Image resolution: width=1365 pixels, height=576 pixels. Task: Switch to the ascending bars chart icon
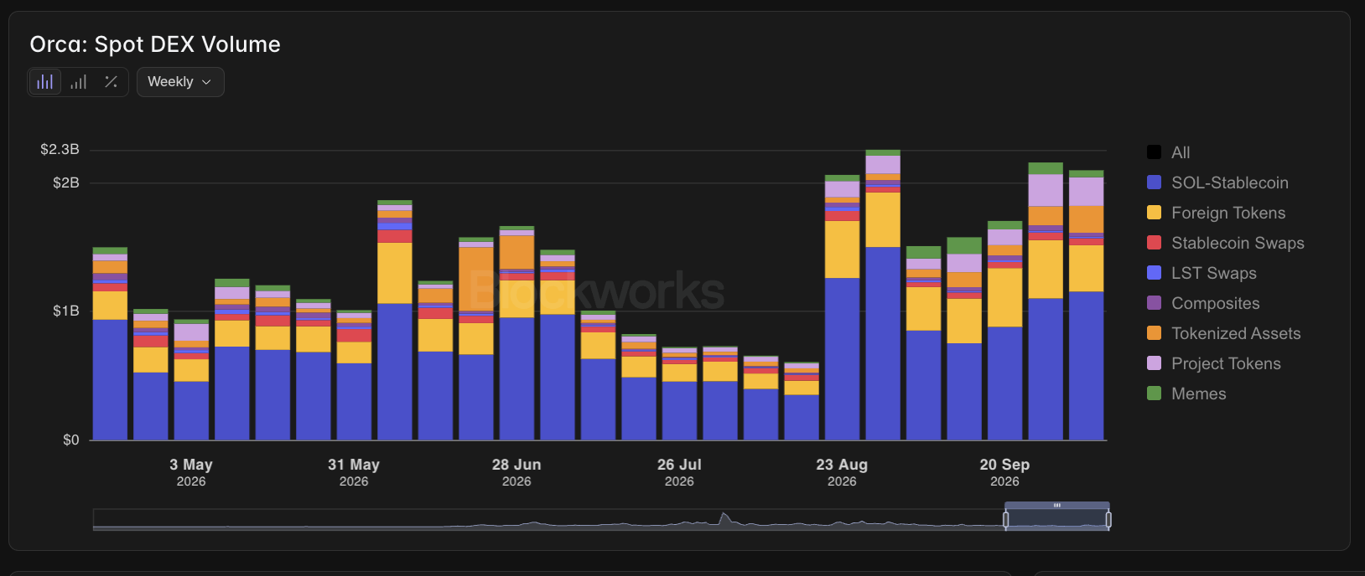coord(78,82)
